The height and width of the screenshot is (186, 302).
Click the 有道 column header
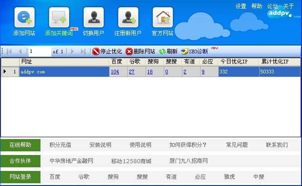click(191, 62)
